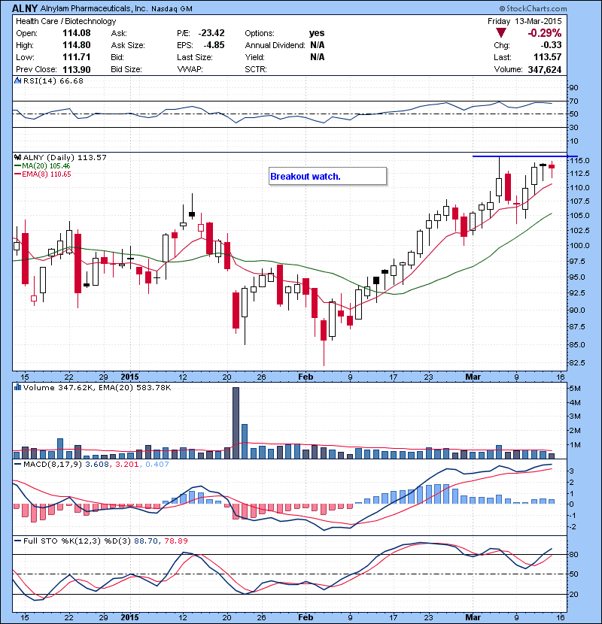
Task: Click the tallest volume bar near 5M
Action: (236, 423)
